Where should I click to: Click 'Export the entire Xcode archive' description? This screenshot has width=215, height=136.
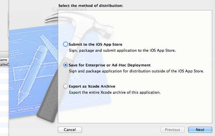(x=115, y=92)
